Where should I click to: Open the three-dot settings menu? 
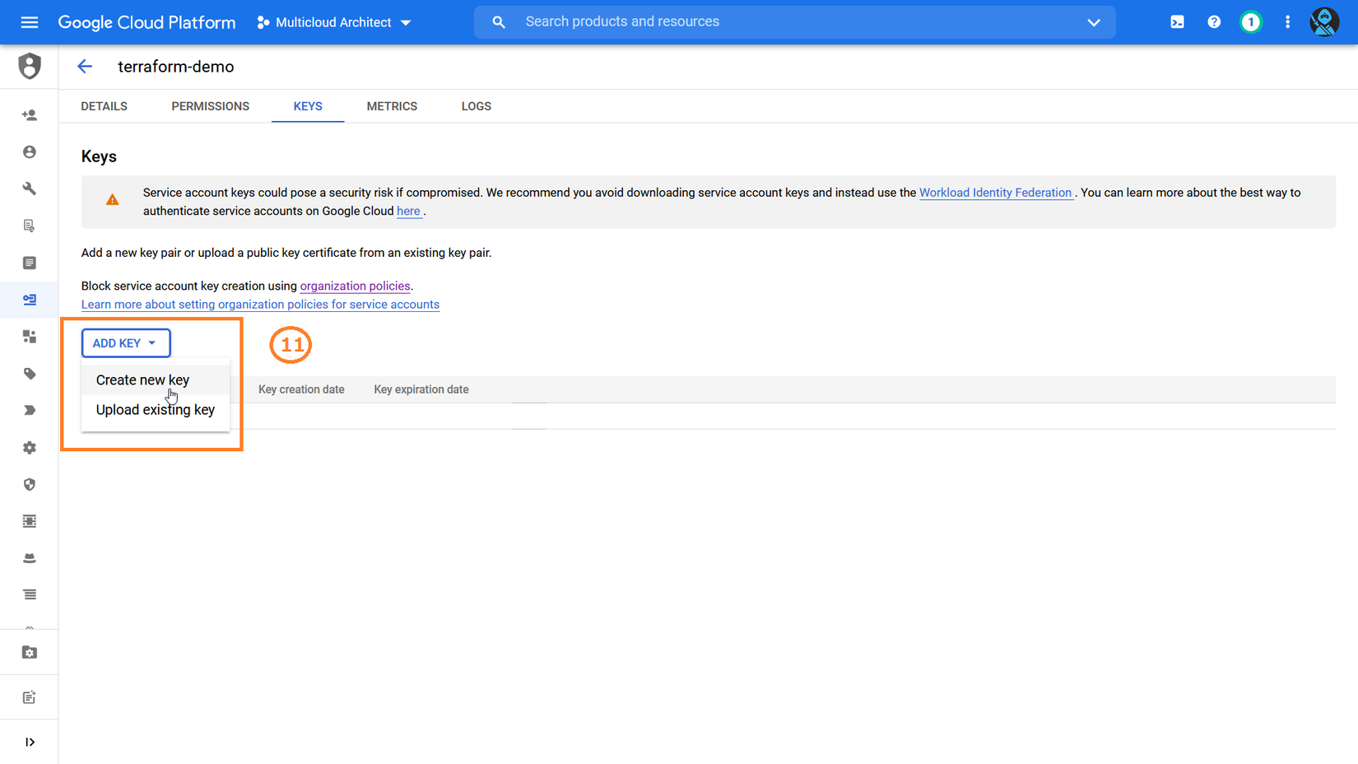[x=1288, y=22]
